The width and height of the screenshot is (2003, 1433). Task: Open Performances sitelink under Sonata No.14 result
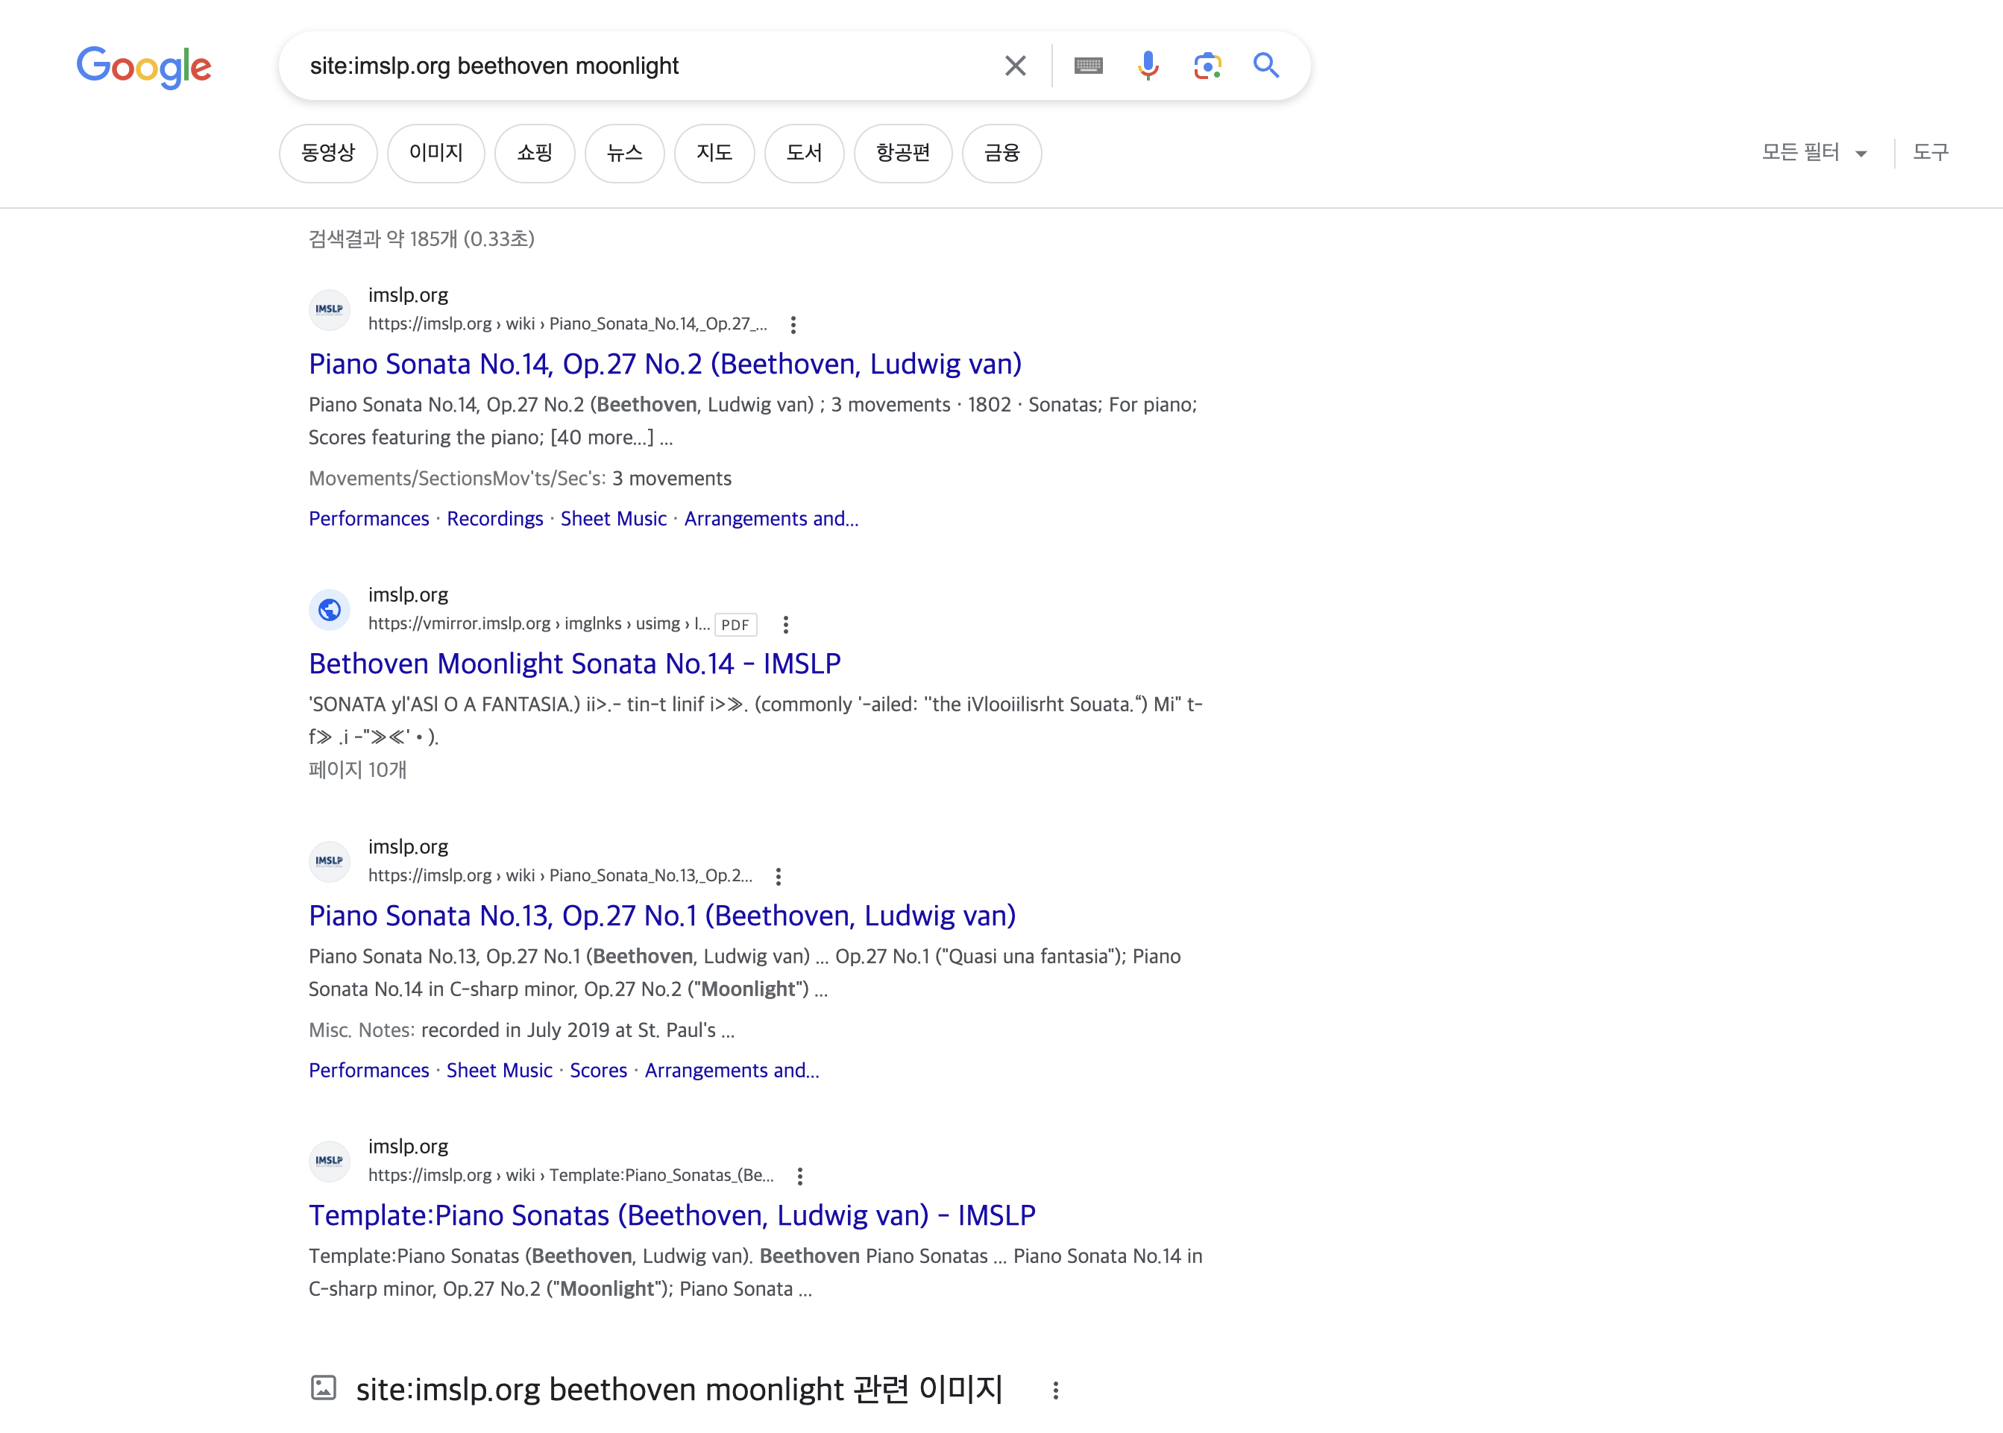(369, 519)
